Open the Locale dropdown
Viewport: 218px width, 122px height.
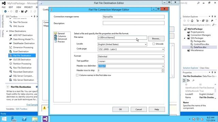145,44
